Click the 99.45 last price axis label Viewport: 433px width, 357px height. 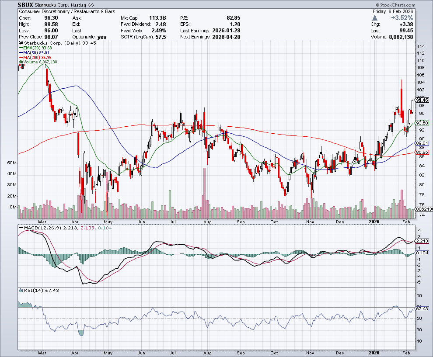tap(422, 100)
